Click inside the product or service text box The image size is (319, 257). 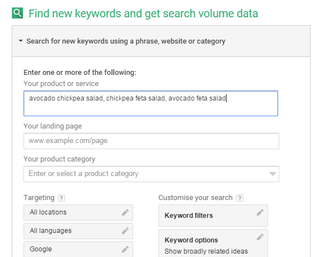click(x=151, y=103)
